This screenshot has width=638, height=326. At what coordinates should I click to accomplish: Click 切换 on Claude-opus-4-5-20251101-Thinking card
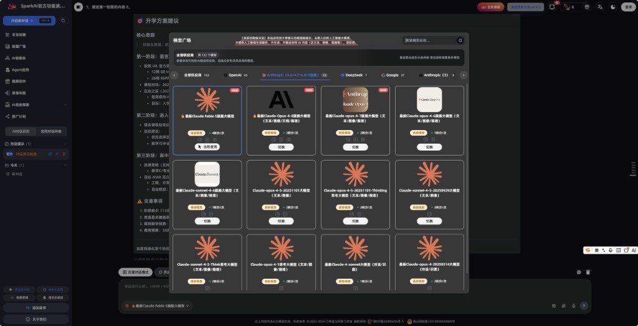pyautogui.click(x=355, y=221)
